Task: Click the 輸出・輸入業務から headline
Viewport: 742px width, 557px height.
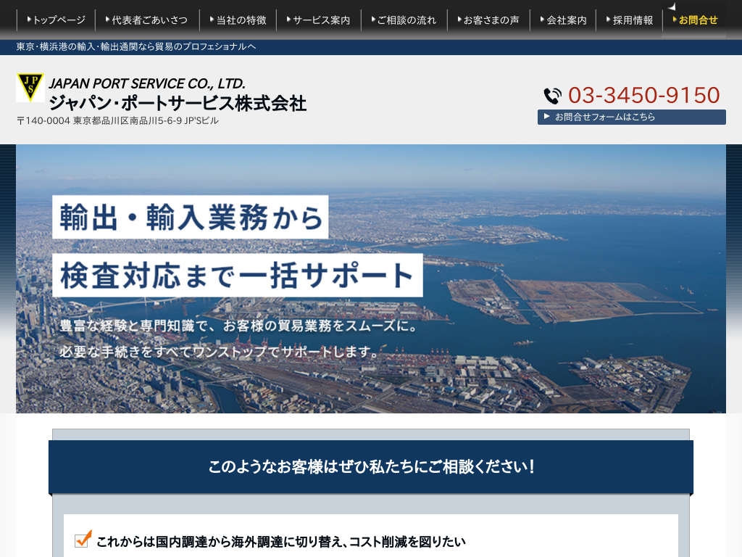Action: coord(191,218)
